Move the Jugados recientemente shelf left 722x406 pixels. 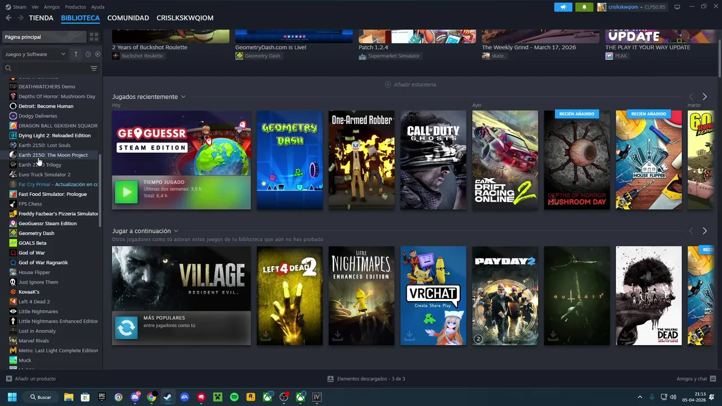[691, 97]
